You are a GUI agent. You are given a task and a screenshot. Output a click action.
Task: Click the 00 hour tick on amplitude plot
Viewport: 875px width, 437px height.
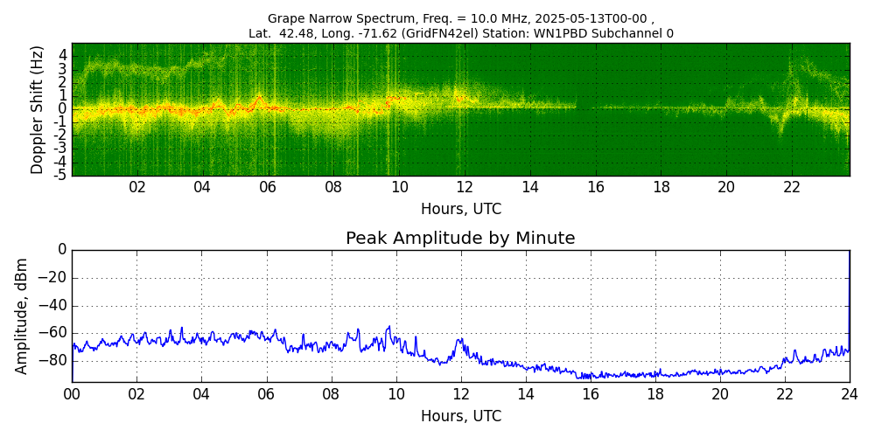pyautogui.click(x=72, y=394)
